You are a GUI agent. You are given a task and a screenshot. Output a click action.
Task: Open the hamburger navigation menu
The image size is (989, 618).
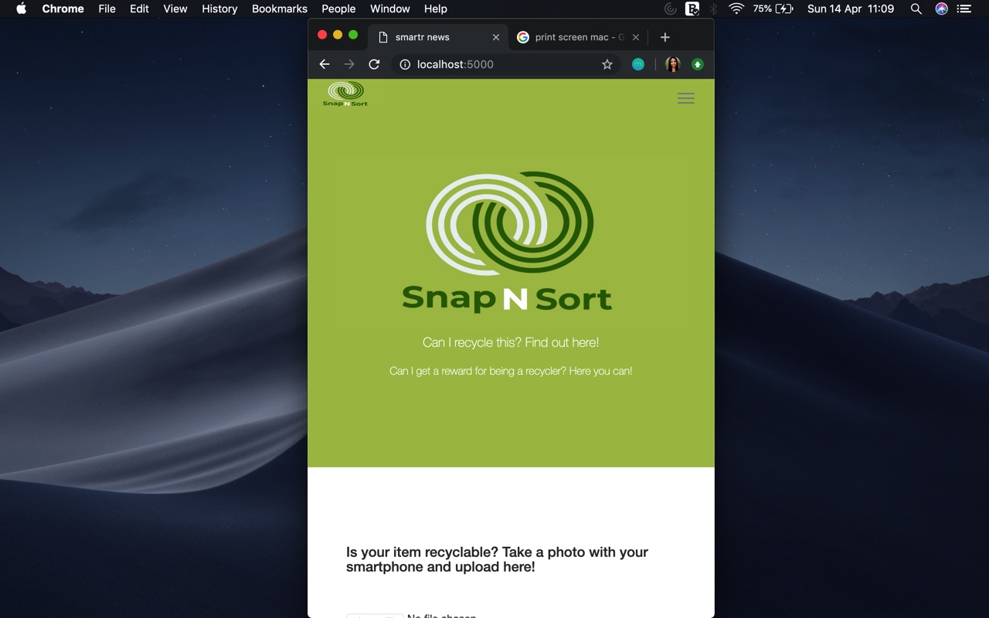(686, 98)
